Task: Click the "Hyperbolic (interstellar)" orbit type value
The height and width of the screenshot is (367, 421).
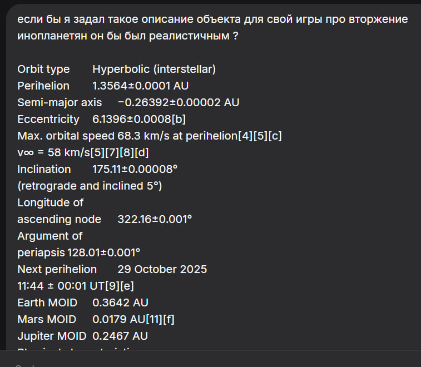Action: tap(154, 69)
